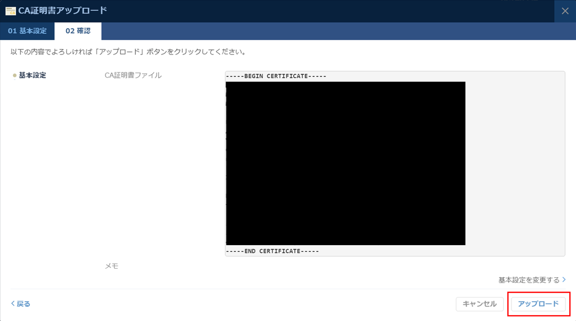Click the BEGIN CERTIFICATE header line
Viewport: 576px width, 321px height.
tap(275, 76)
